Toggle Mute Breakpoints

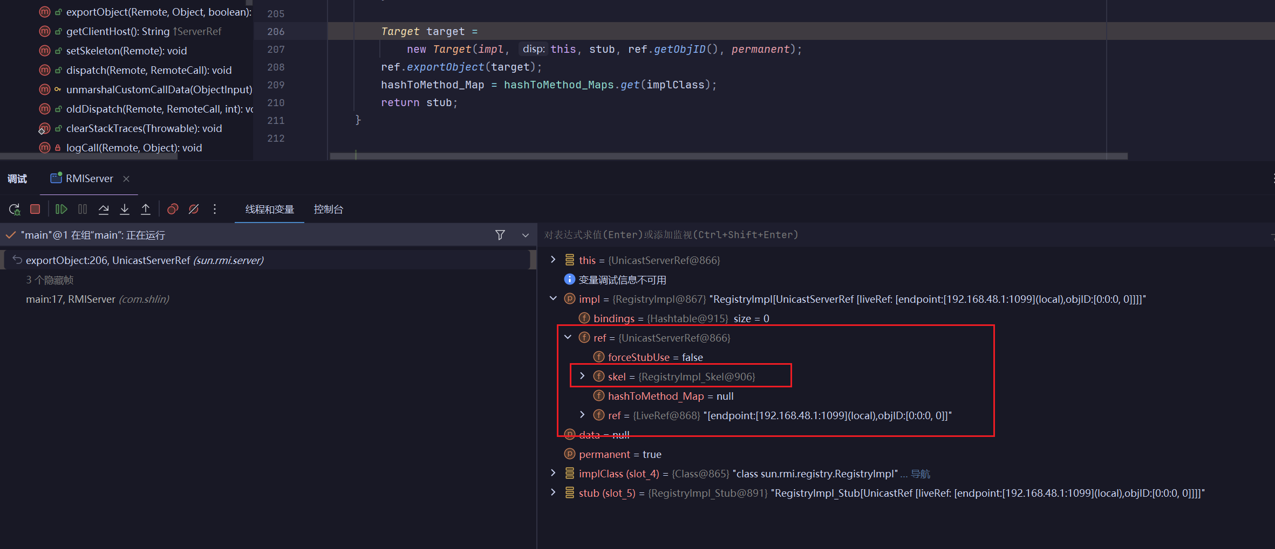coord(194,209)
